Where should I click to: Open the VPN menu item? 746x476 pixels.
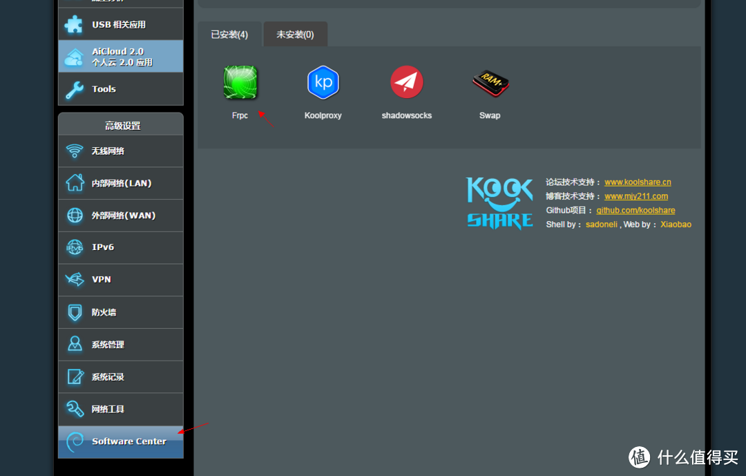pyautogui.click(x=121, y=280)
